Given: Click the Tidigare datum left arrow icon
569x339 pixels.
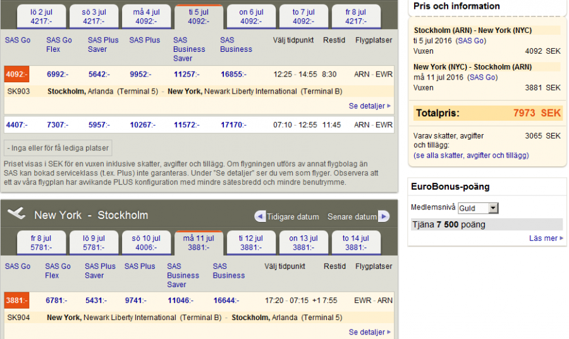Looking at the screenshot, I should click(260, 216).
